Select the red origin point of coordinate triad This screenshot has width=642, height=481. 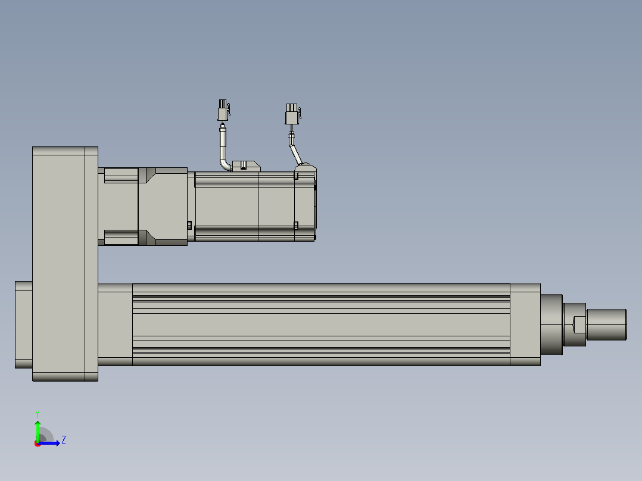pos(38,443)
